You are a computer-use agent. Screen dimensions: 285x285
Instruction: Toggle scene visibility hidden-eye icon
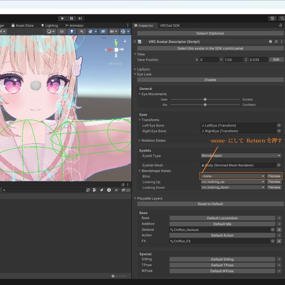[x=103, y=31]
